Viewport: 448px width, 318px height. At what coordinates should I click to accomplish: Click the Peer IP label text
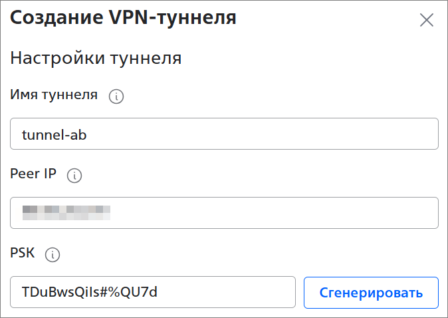[x=33, y=174]
